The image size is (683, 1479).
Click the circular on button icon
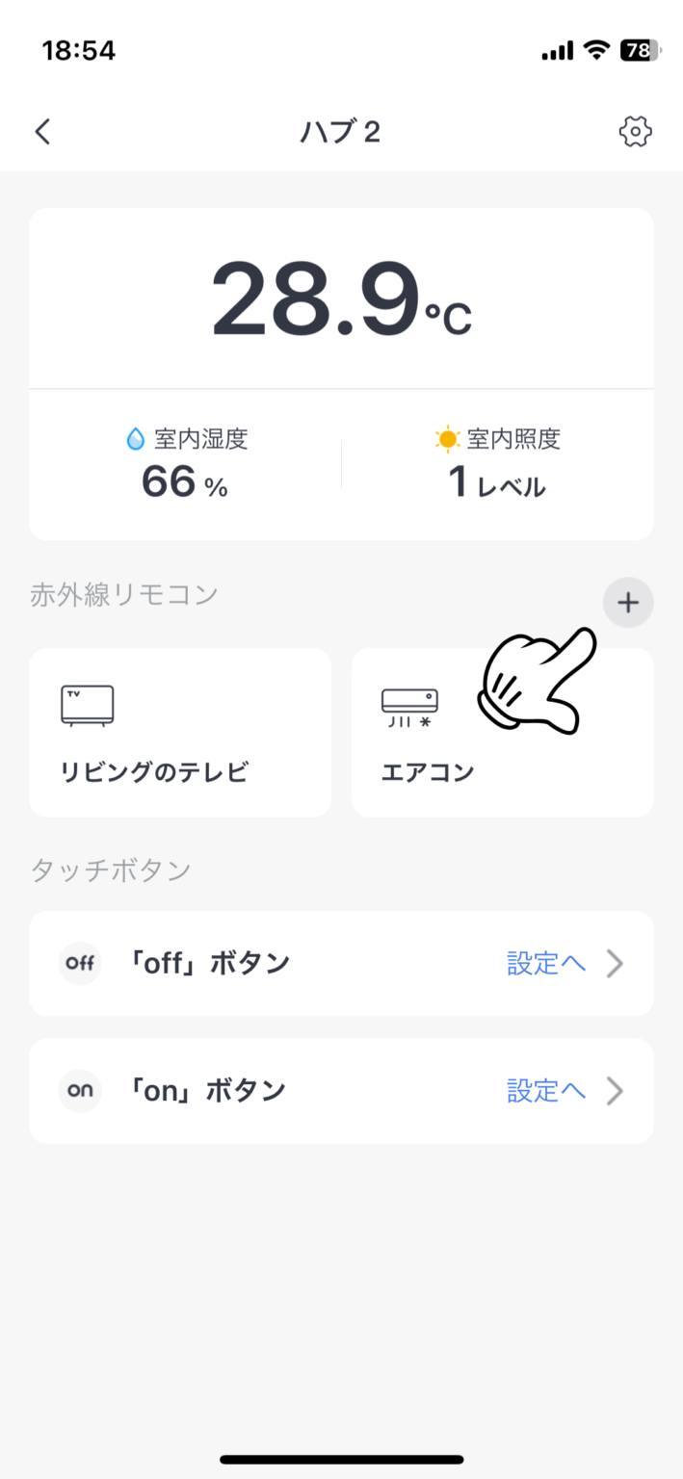click(79, 1090)
